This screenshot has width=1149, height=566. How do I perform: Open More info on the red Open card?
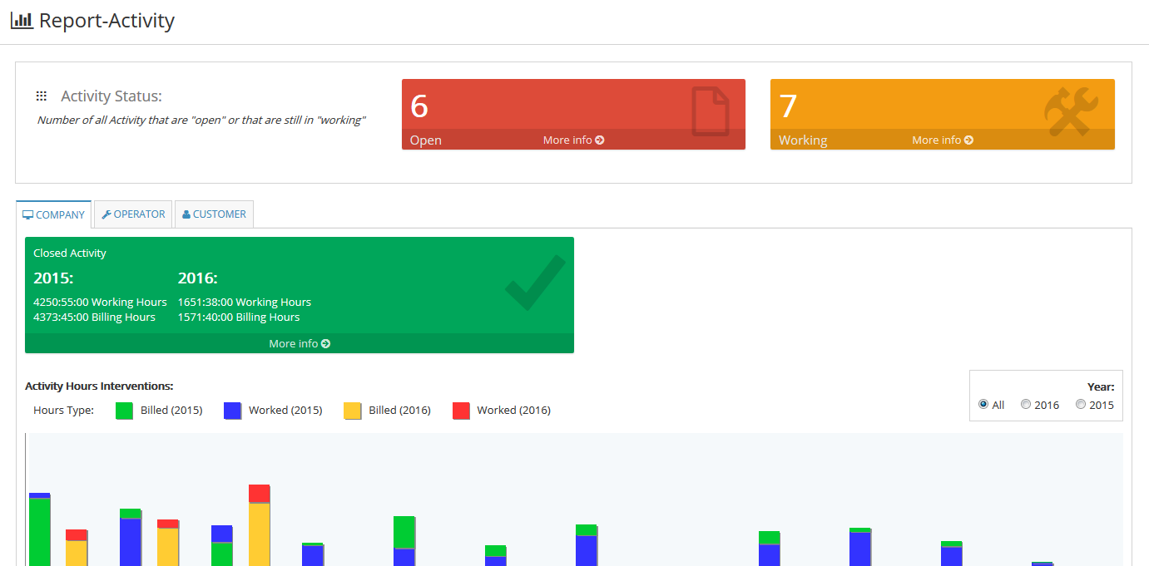573,140
